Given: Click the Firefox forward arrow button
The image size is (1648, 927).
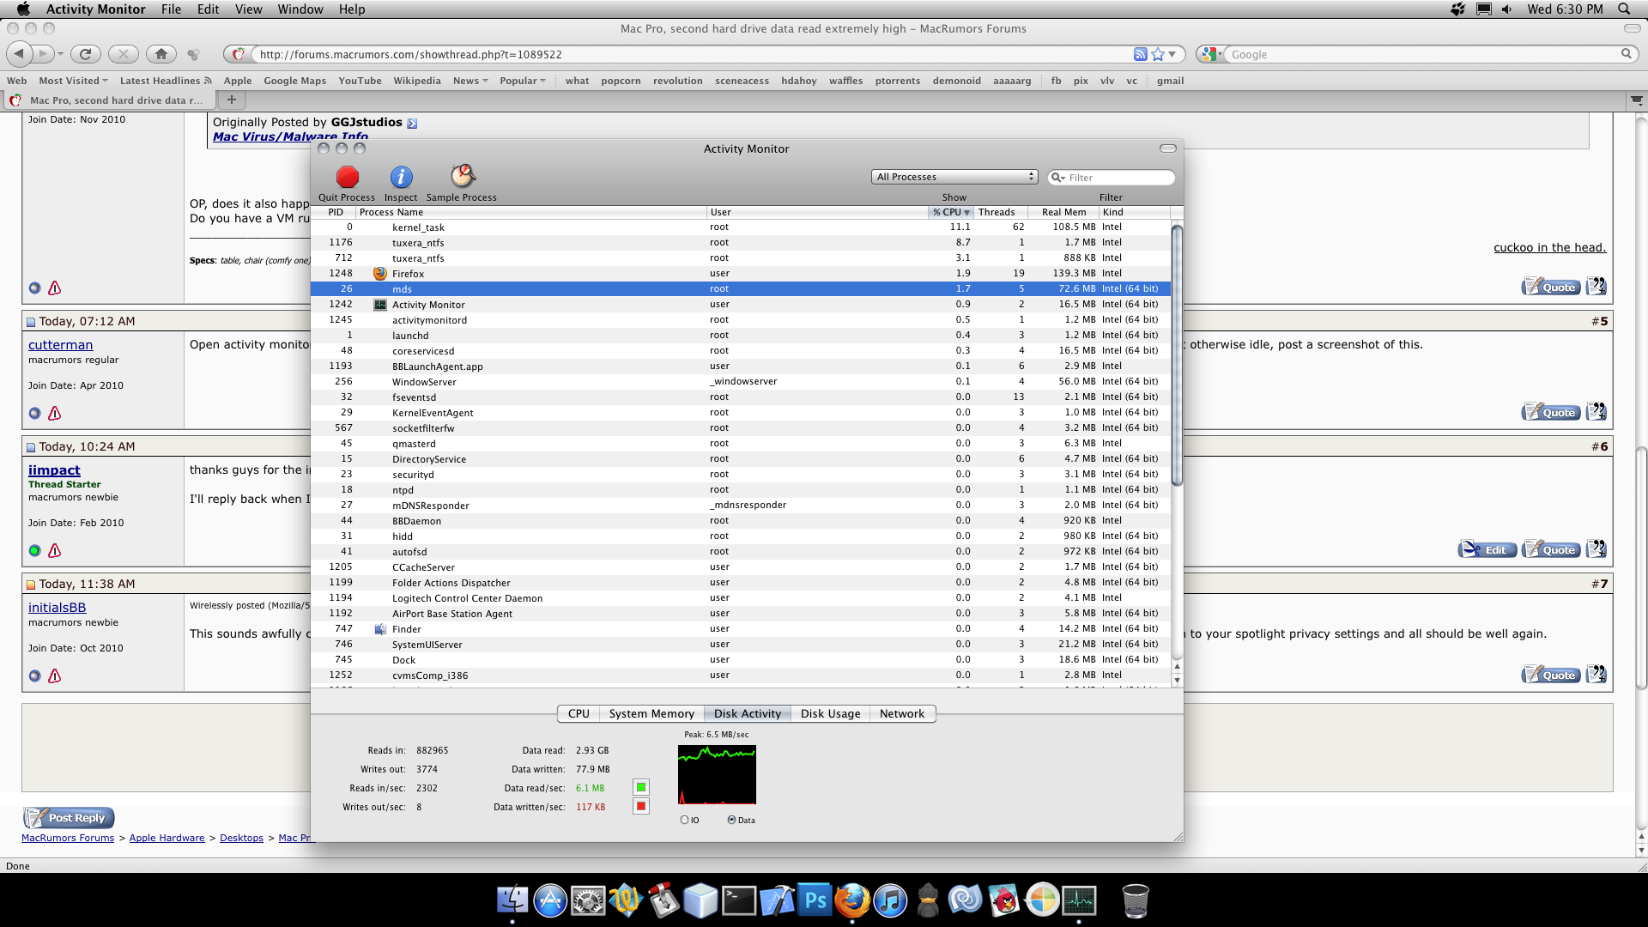Looking at the screenshot, I should [42, 54].
